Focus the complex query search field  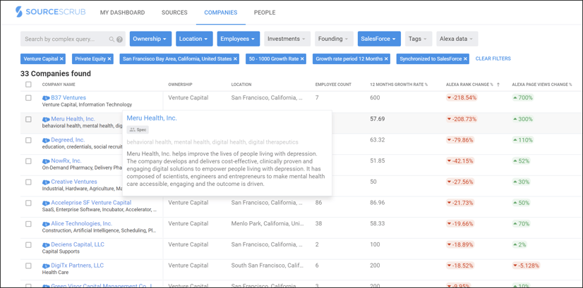(x=64, y=39)
